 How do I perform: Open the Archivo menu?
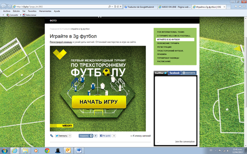point(7,11)
